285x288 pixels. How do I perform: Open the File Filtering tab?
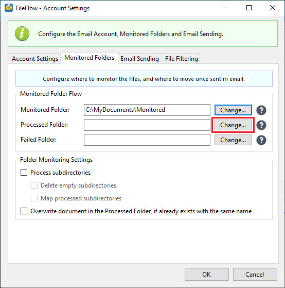(182, 59)
